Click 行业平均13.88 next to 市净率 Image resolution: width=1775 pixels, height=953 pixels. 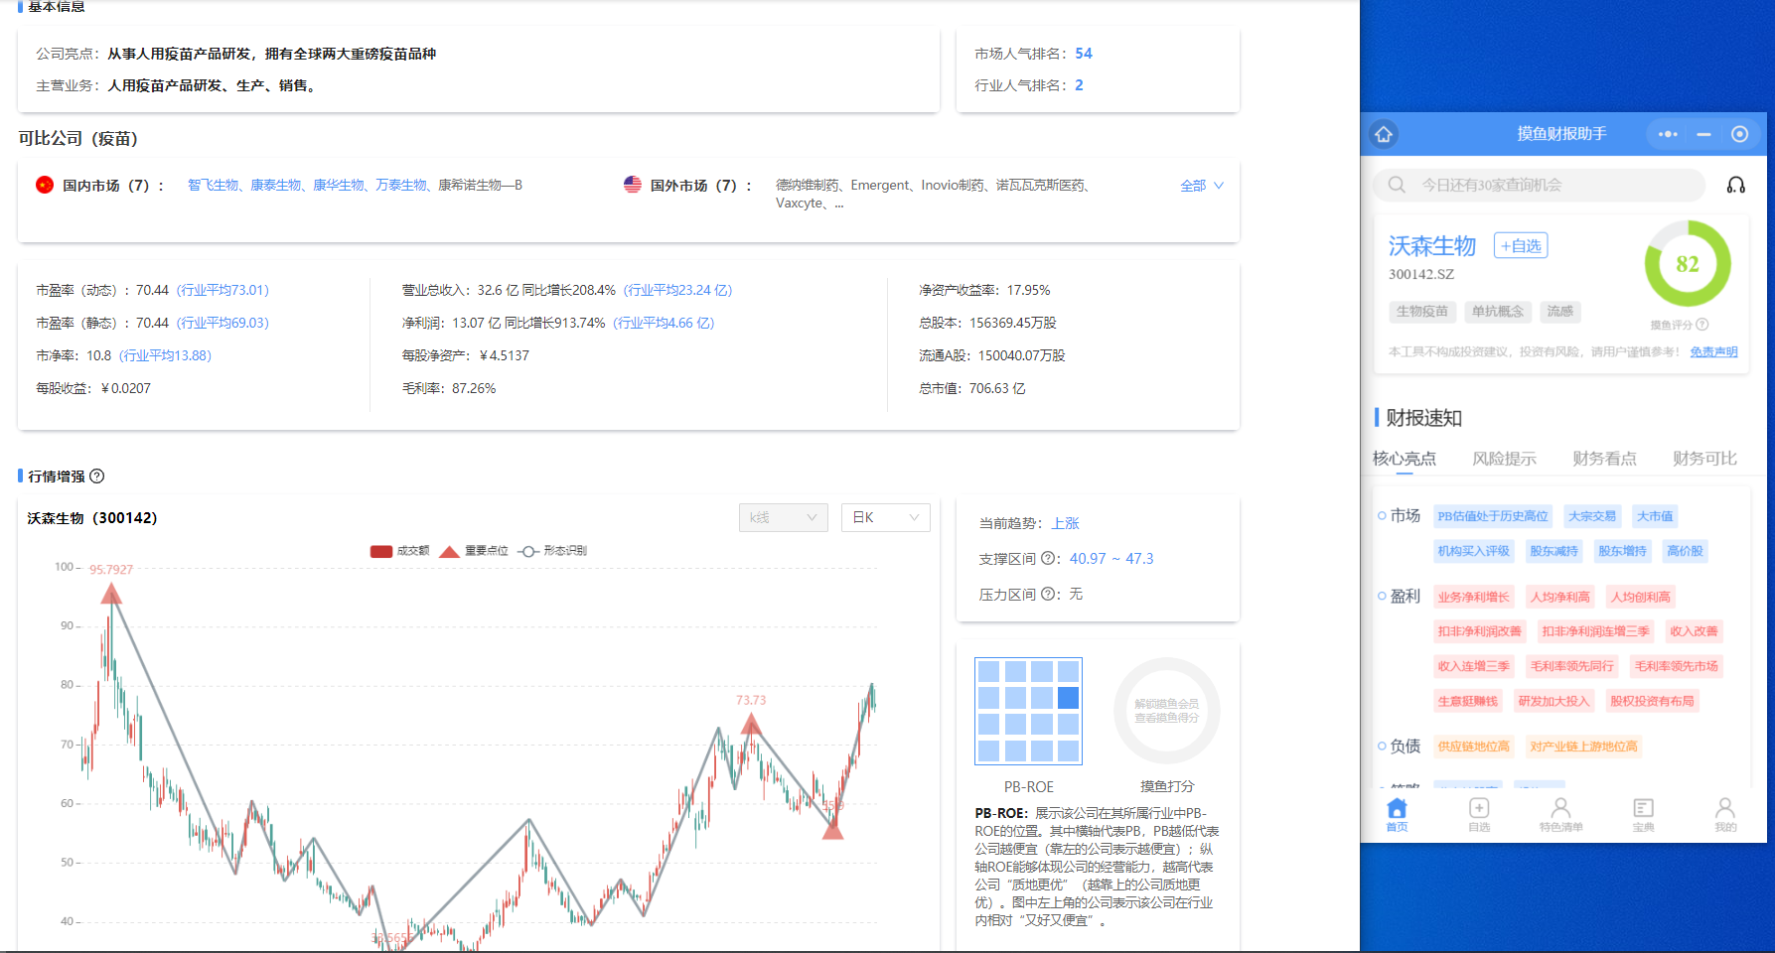pos(165,355)
